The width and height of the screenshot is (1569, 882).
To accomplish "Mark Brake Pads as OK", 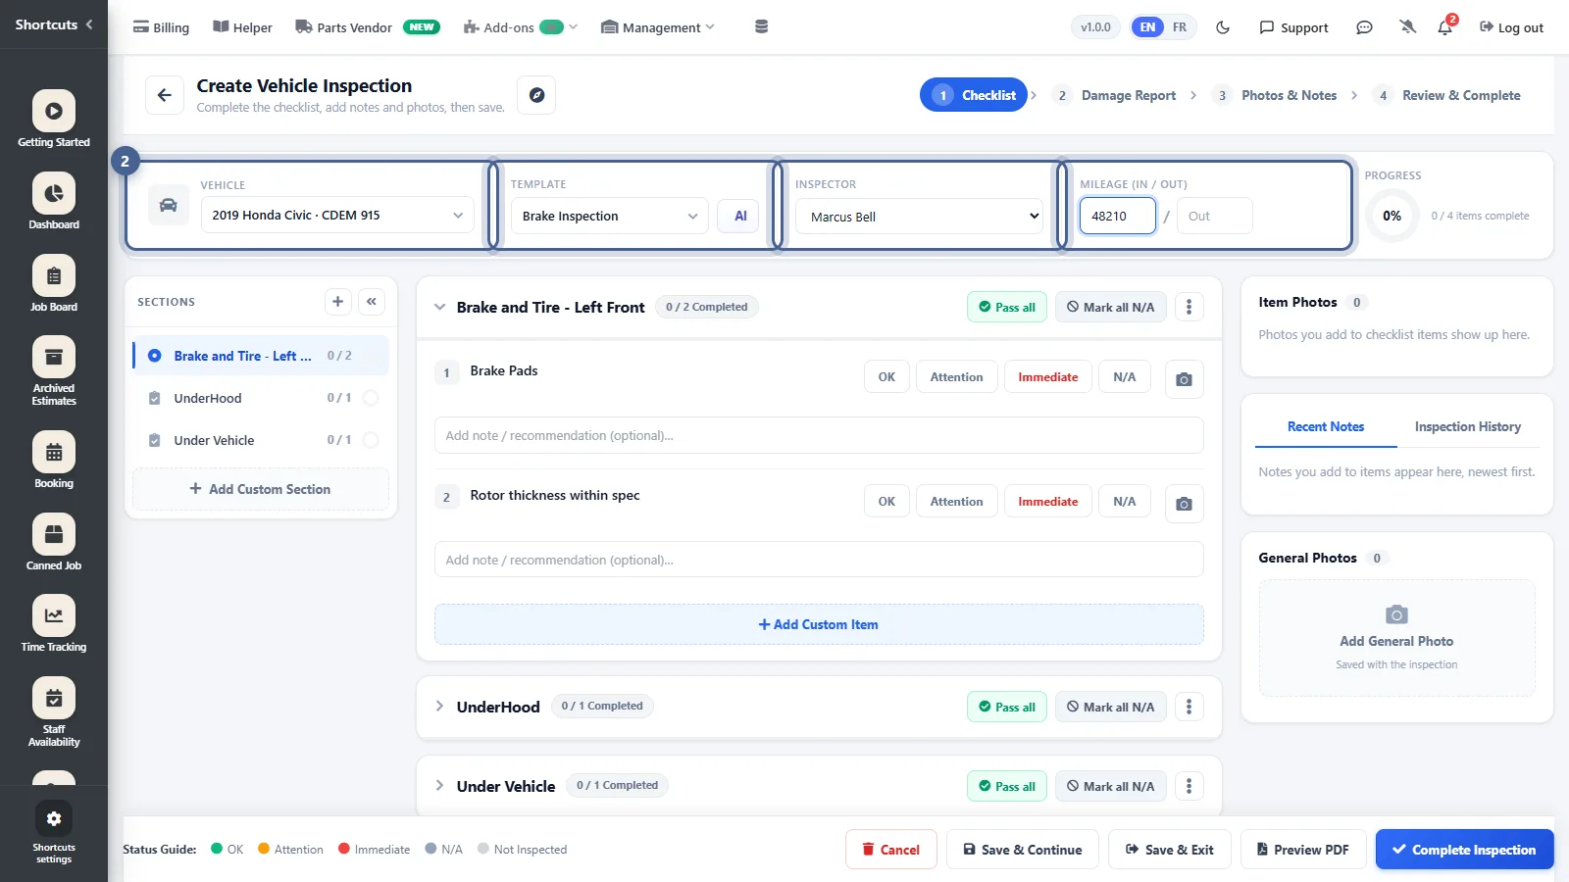I will tap(886, 377).
